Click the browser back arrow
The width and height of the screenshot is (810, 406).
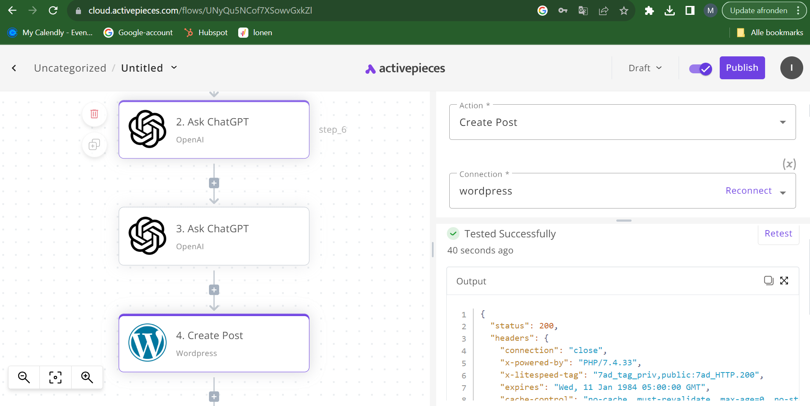click(12, 11)
